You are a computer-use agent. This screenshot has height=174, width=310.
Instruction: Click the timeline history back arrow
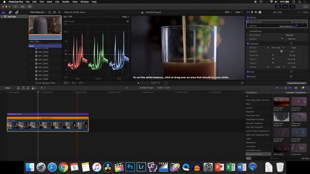tap(126, 88)
